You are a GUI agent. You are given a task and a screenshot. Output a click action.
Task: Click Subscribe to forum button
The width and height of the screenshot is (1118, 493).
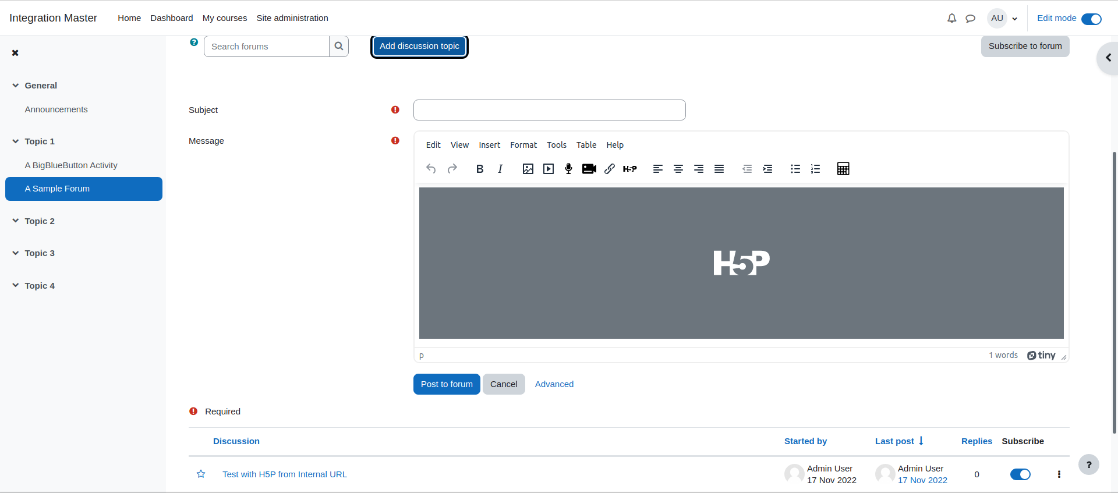click(1025, 46)
